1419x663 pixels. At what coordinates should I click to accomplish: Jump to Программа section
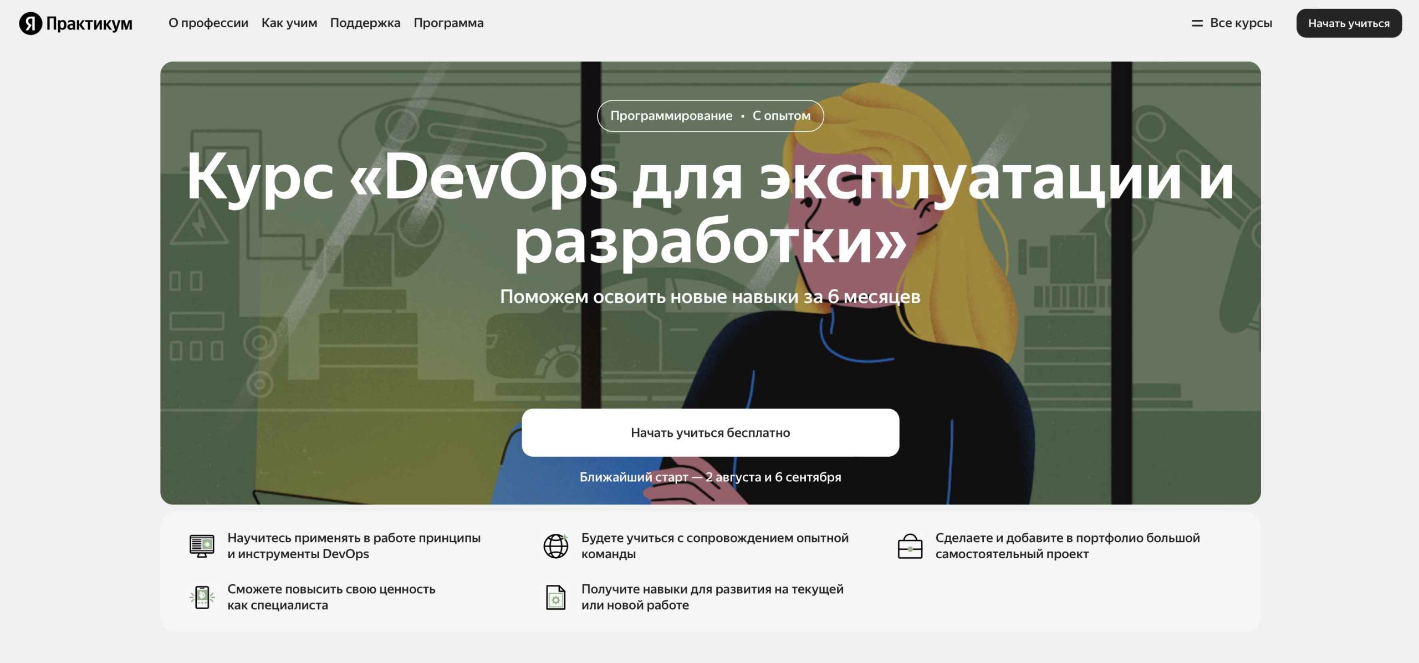tap(448, 23)
